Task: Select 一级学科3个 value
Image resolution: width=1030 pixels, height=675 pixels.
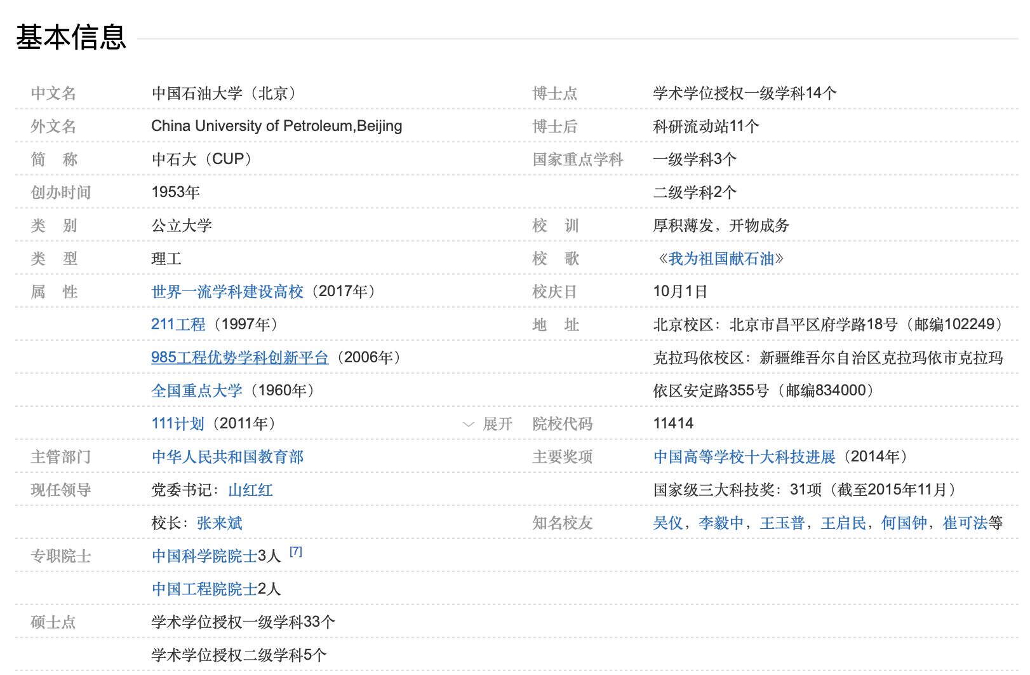Action: pos(695,160)
